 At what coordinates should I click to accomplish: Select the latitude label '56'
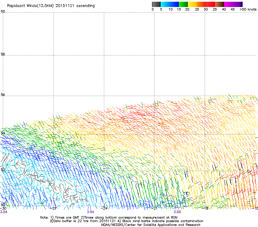(3, 95)
